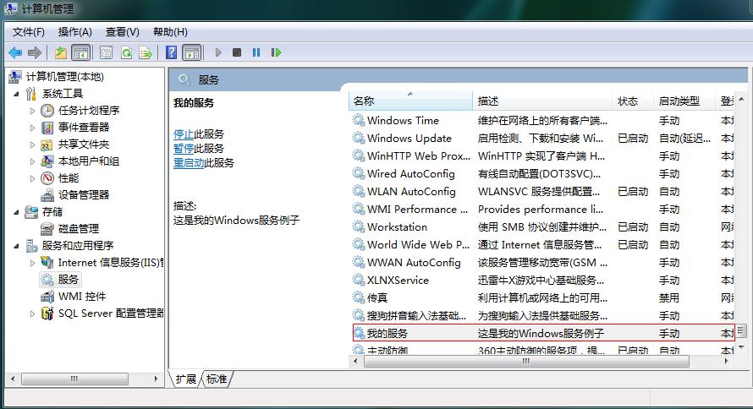Collapse the 系统工具 tree node
753x409 pixels.
(16, 94)
